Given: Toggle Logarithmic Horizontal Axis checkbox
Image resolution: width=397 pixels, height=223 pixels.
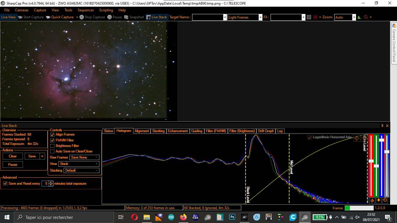Looking at the screenshot, I should [310, 137].
